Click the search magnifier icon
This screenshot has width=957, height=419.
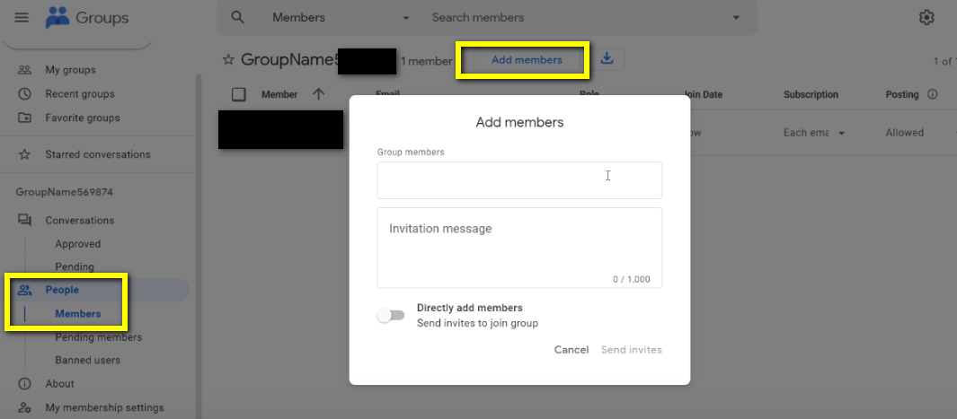pos(237,18)
